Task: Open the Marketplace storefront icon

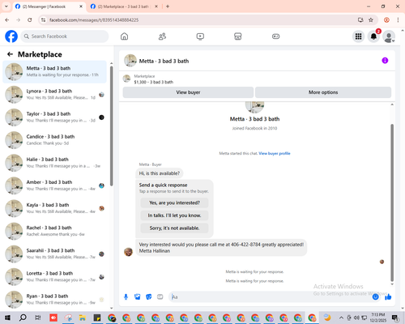Action: (x=238, y=36)
